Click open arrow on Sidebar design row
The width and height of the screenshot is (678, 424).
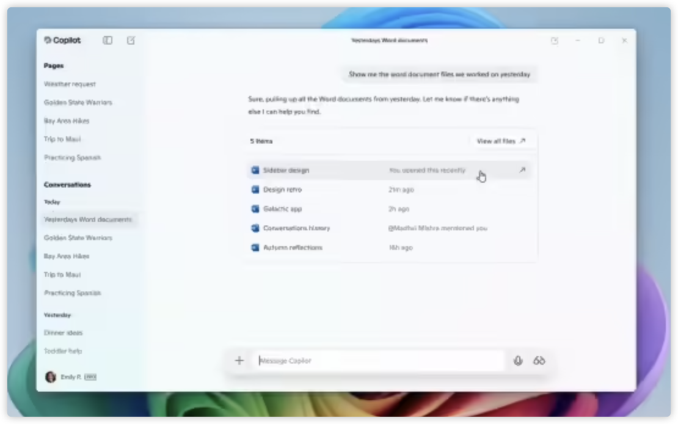pos(522,170)
